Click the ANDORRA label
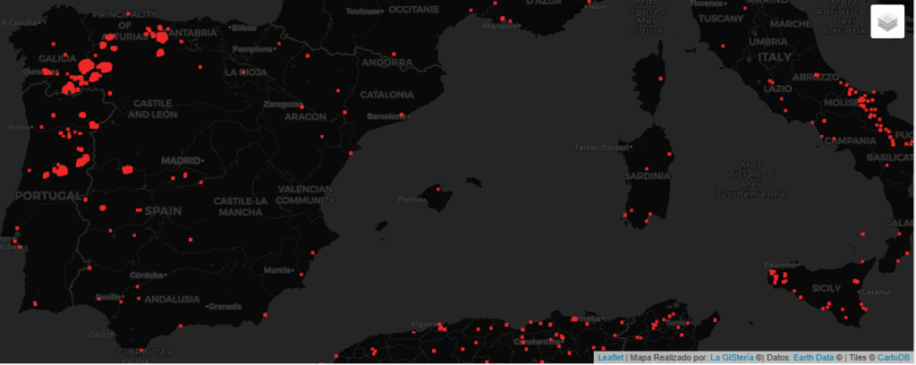Viewport: 916px width, 365px height. [386, 63]
